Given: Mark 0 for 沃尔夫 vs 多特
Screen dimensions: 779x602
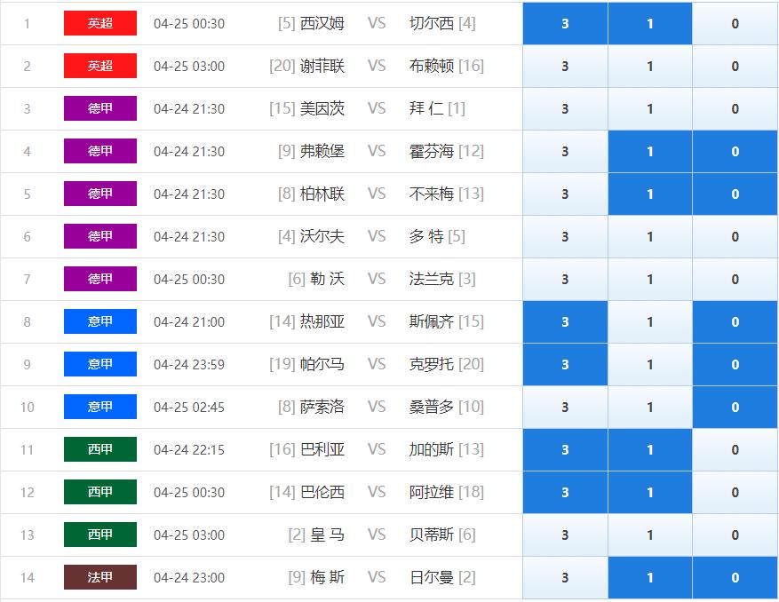Looking at the screenshot, I should click(735, 237).
